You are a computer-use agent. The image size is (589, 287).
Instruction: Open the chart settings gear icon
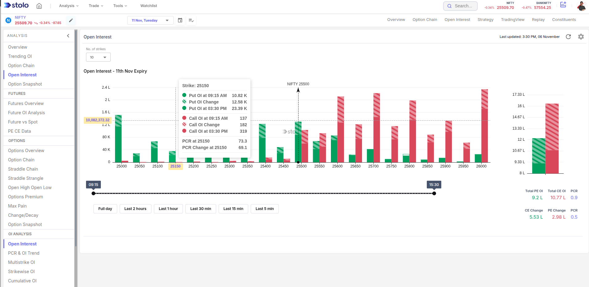click(x=581, y=37)
